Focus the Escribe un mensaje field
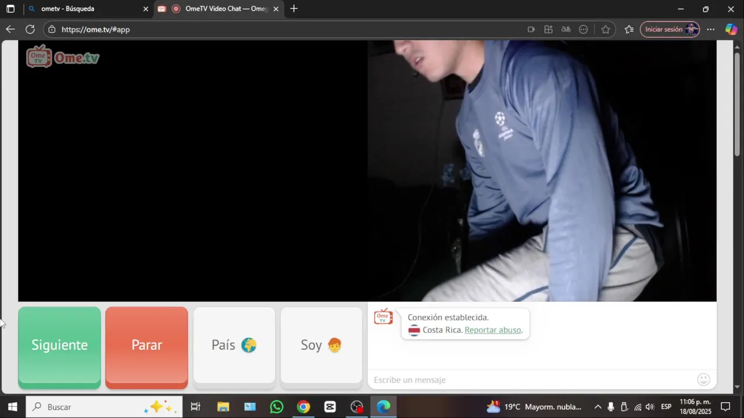The width and height of the screenshot is (744, 418). coord(532,380)
